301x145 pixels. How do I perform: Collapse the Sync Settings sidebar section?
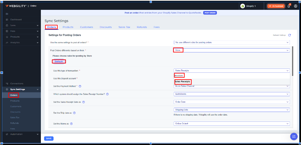[x=38, y=89]
